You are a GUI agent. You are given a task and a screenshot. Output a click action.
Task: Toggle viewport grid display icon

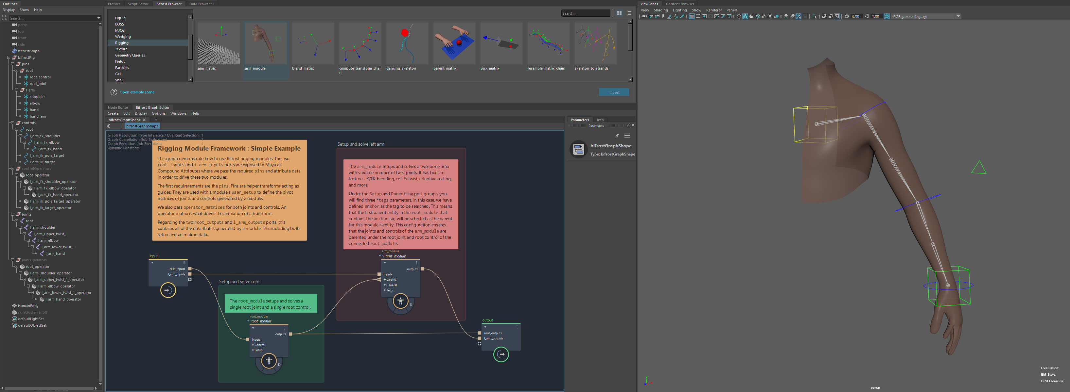(692, 17)
